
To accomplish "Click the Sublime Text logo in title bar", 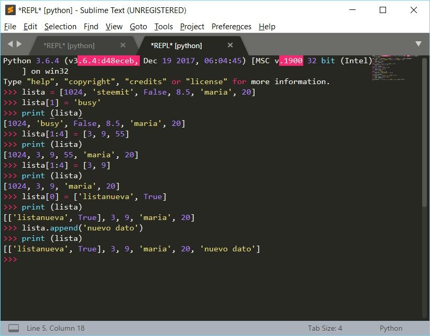I will (10, 10).
